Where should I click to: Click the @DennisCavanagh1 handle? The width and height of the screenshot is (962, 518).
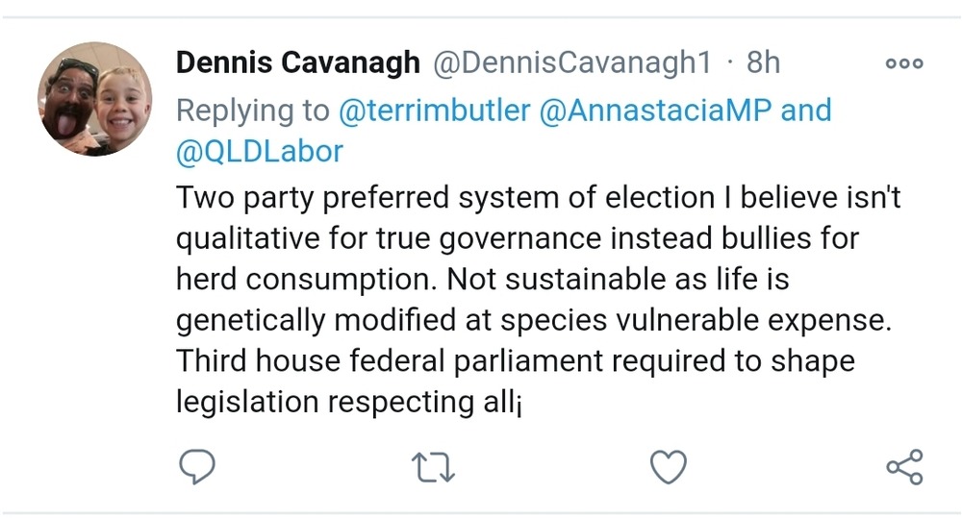coord(573,63)
